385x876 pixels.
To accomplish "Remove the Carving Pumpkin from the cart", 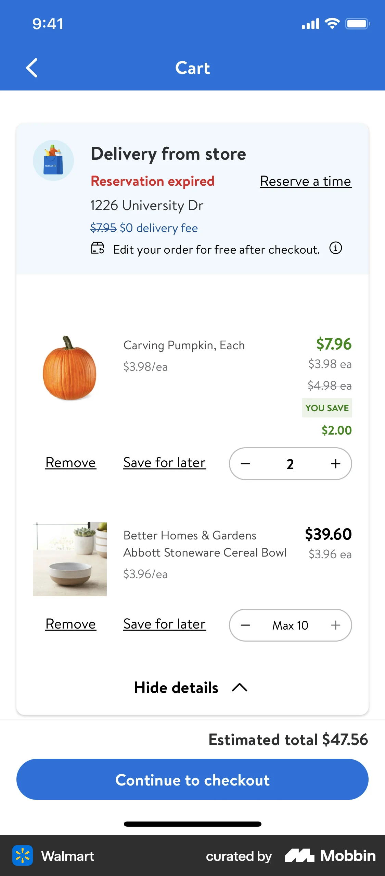I will (x=70, y=462).
